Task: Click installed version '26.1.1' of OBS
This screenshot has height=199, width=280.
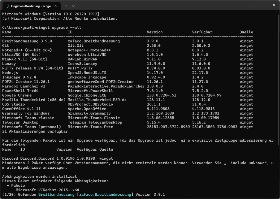Action: 154,104
